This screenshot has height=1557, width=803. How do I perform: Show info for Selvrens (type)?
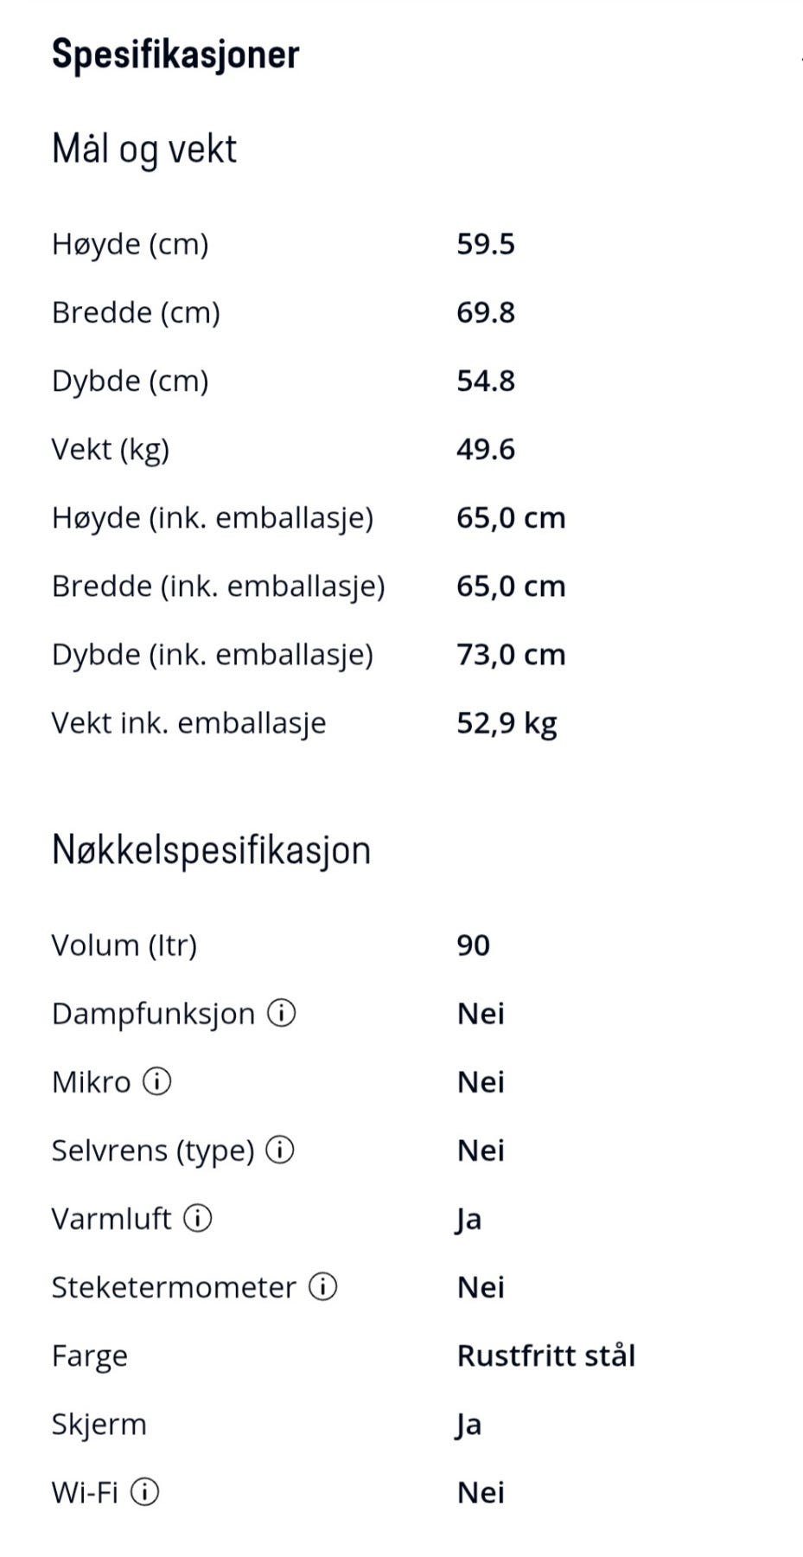pos(279,1150)
